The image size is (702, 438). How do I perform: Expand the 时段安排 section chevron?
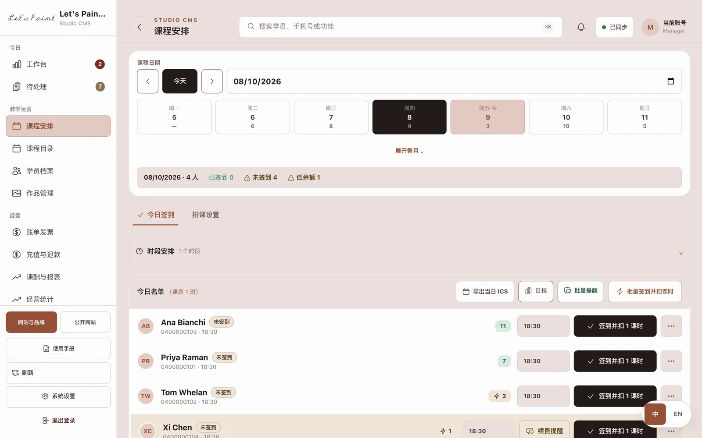point(681,253)
